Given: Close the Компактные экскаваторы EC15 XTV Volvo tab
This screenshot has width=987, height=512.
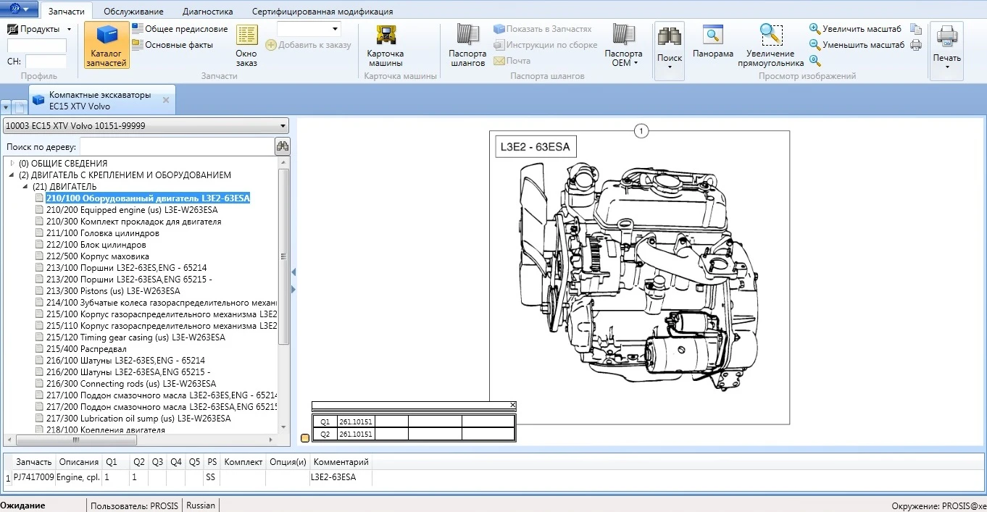Looking at the screenshot, I should [x=165, y=101].
